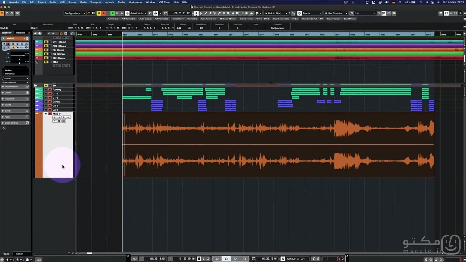Click the Play transport button
466x262 pixels.
(235, 259)
